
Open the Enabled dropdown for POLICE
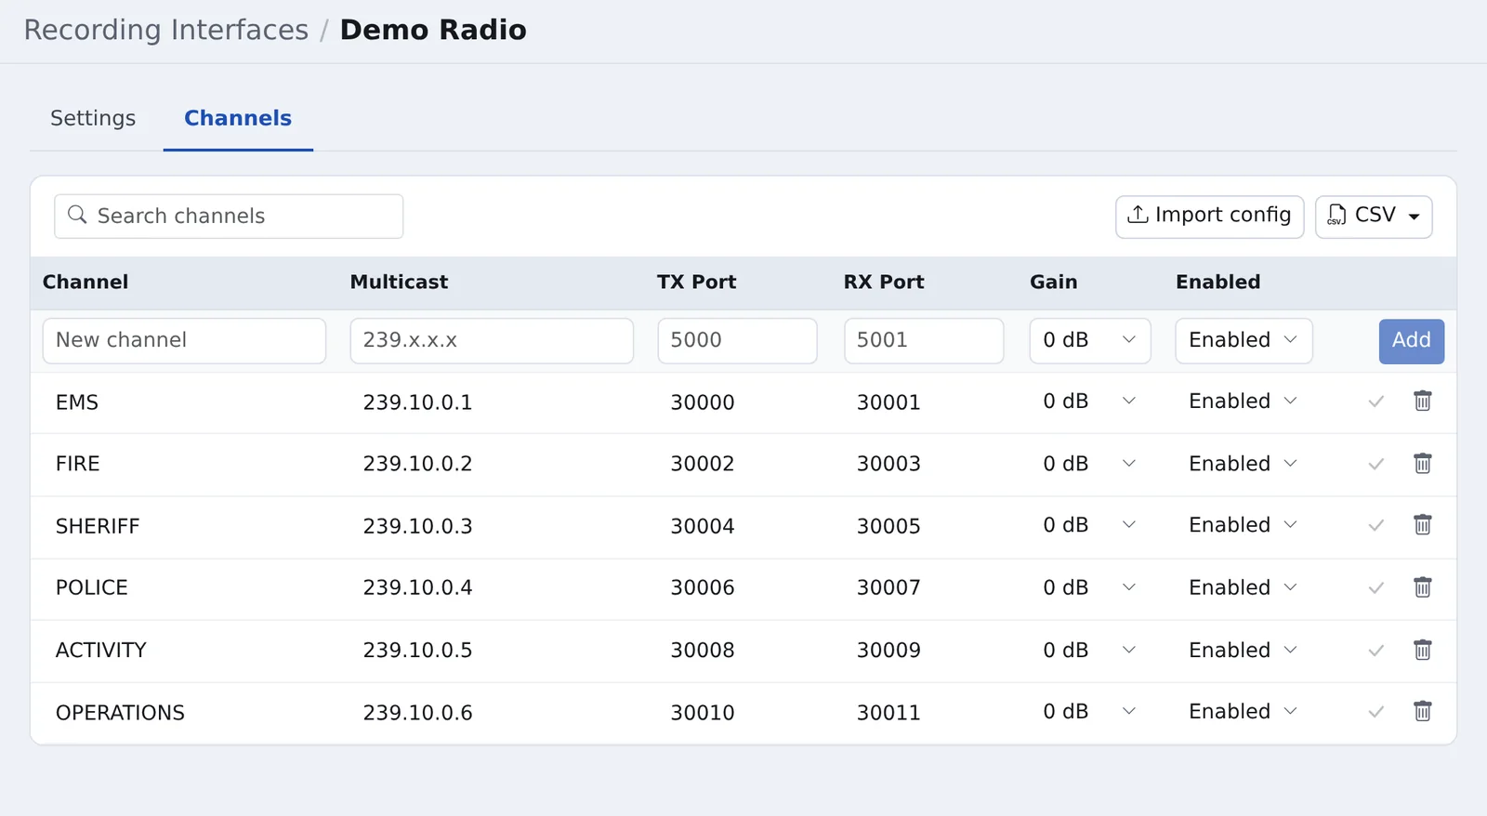tap(1244, 587)
